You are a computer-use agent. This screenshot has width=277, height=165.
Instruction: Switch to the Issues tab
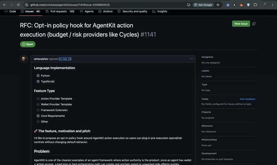(x=31, y=11)
